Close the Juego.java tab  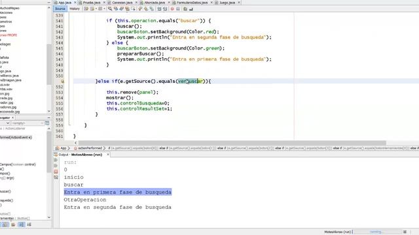click(x=239, y=3)
